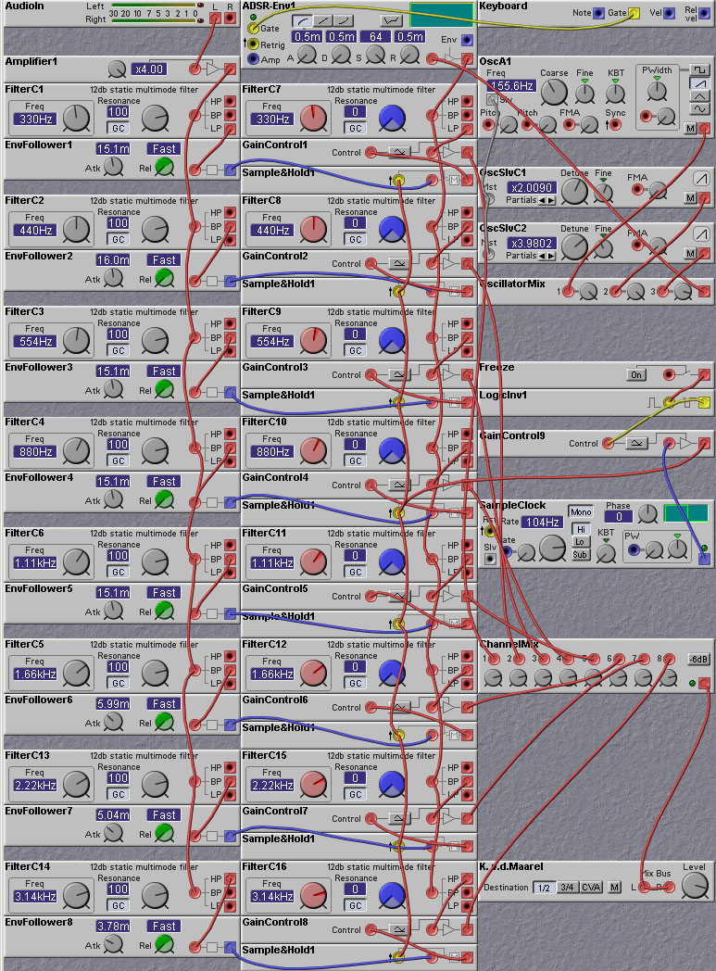Click EnvFollower1 Fast release mode selector
The height and width of the screenshot is (971, 716).
pos(165,148)
